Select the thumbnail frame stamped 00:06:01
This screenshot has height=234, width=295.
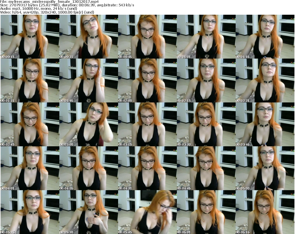pyautogui.click(x=206, y=212)
